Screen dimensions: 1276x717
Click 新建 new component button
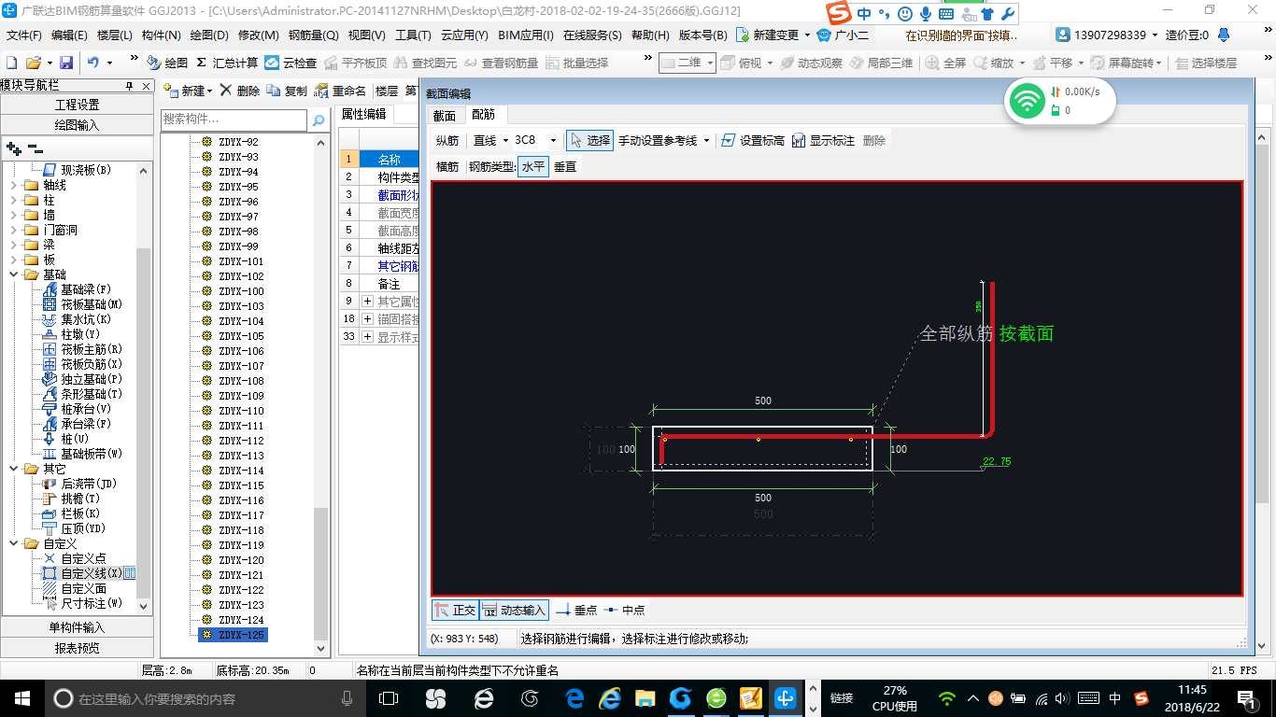click(187, 91)
